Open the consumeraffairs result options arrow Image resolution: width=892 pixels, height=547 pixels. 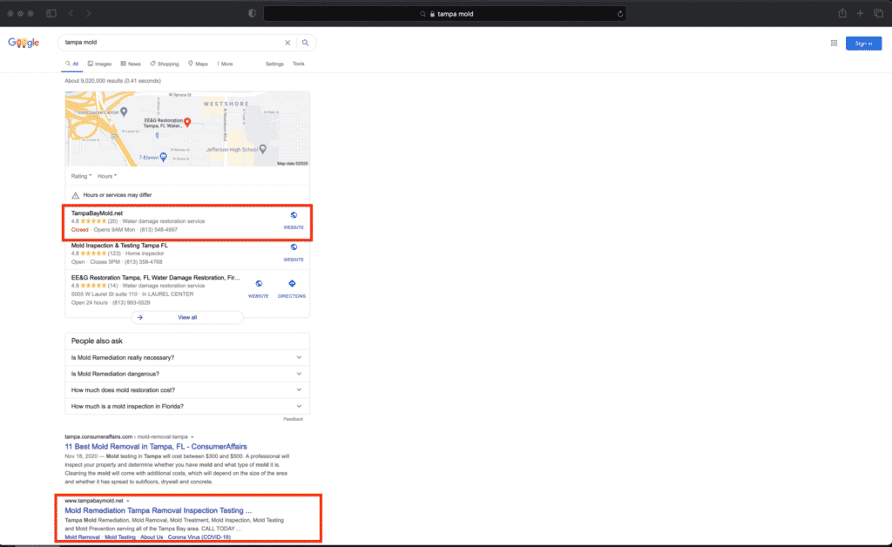[x=193, y=437]
